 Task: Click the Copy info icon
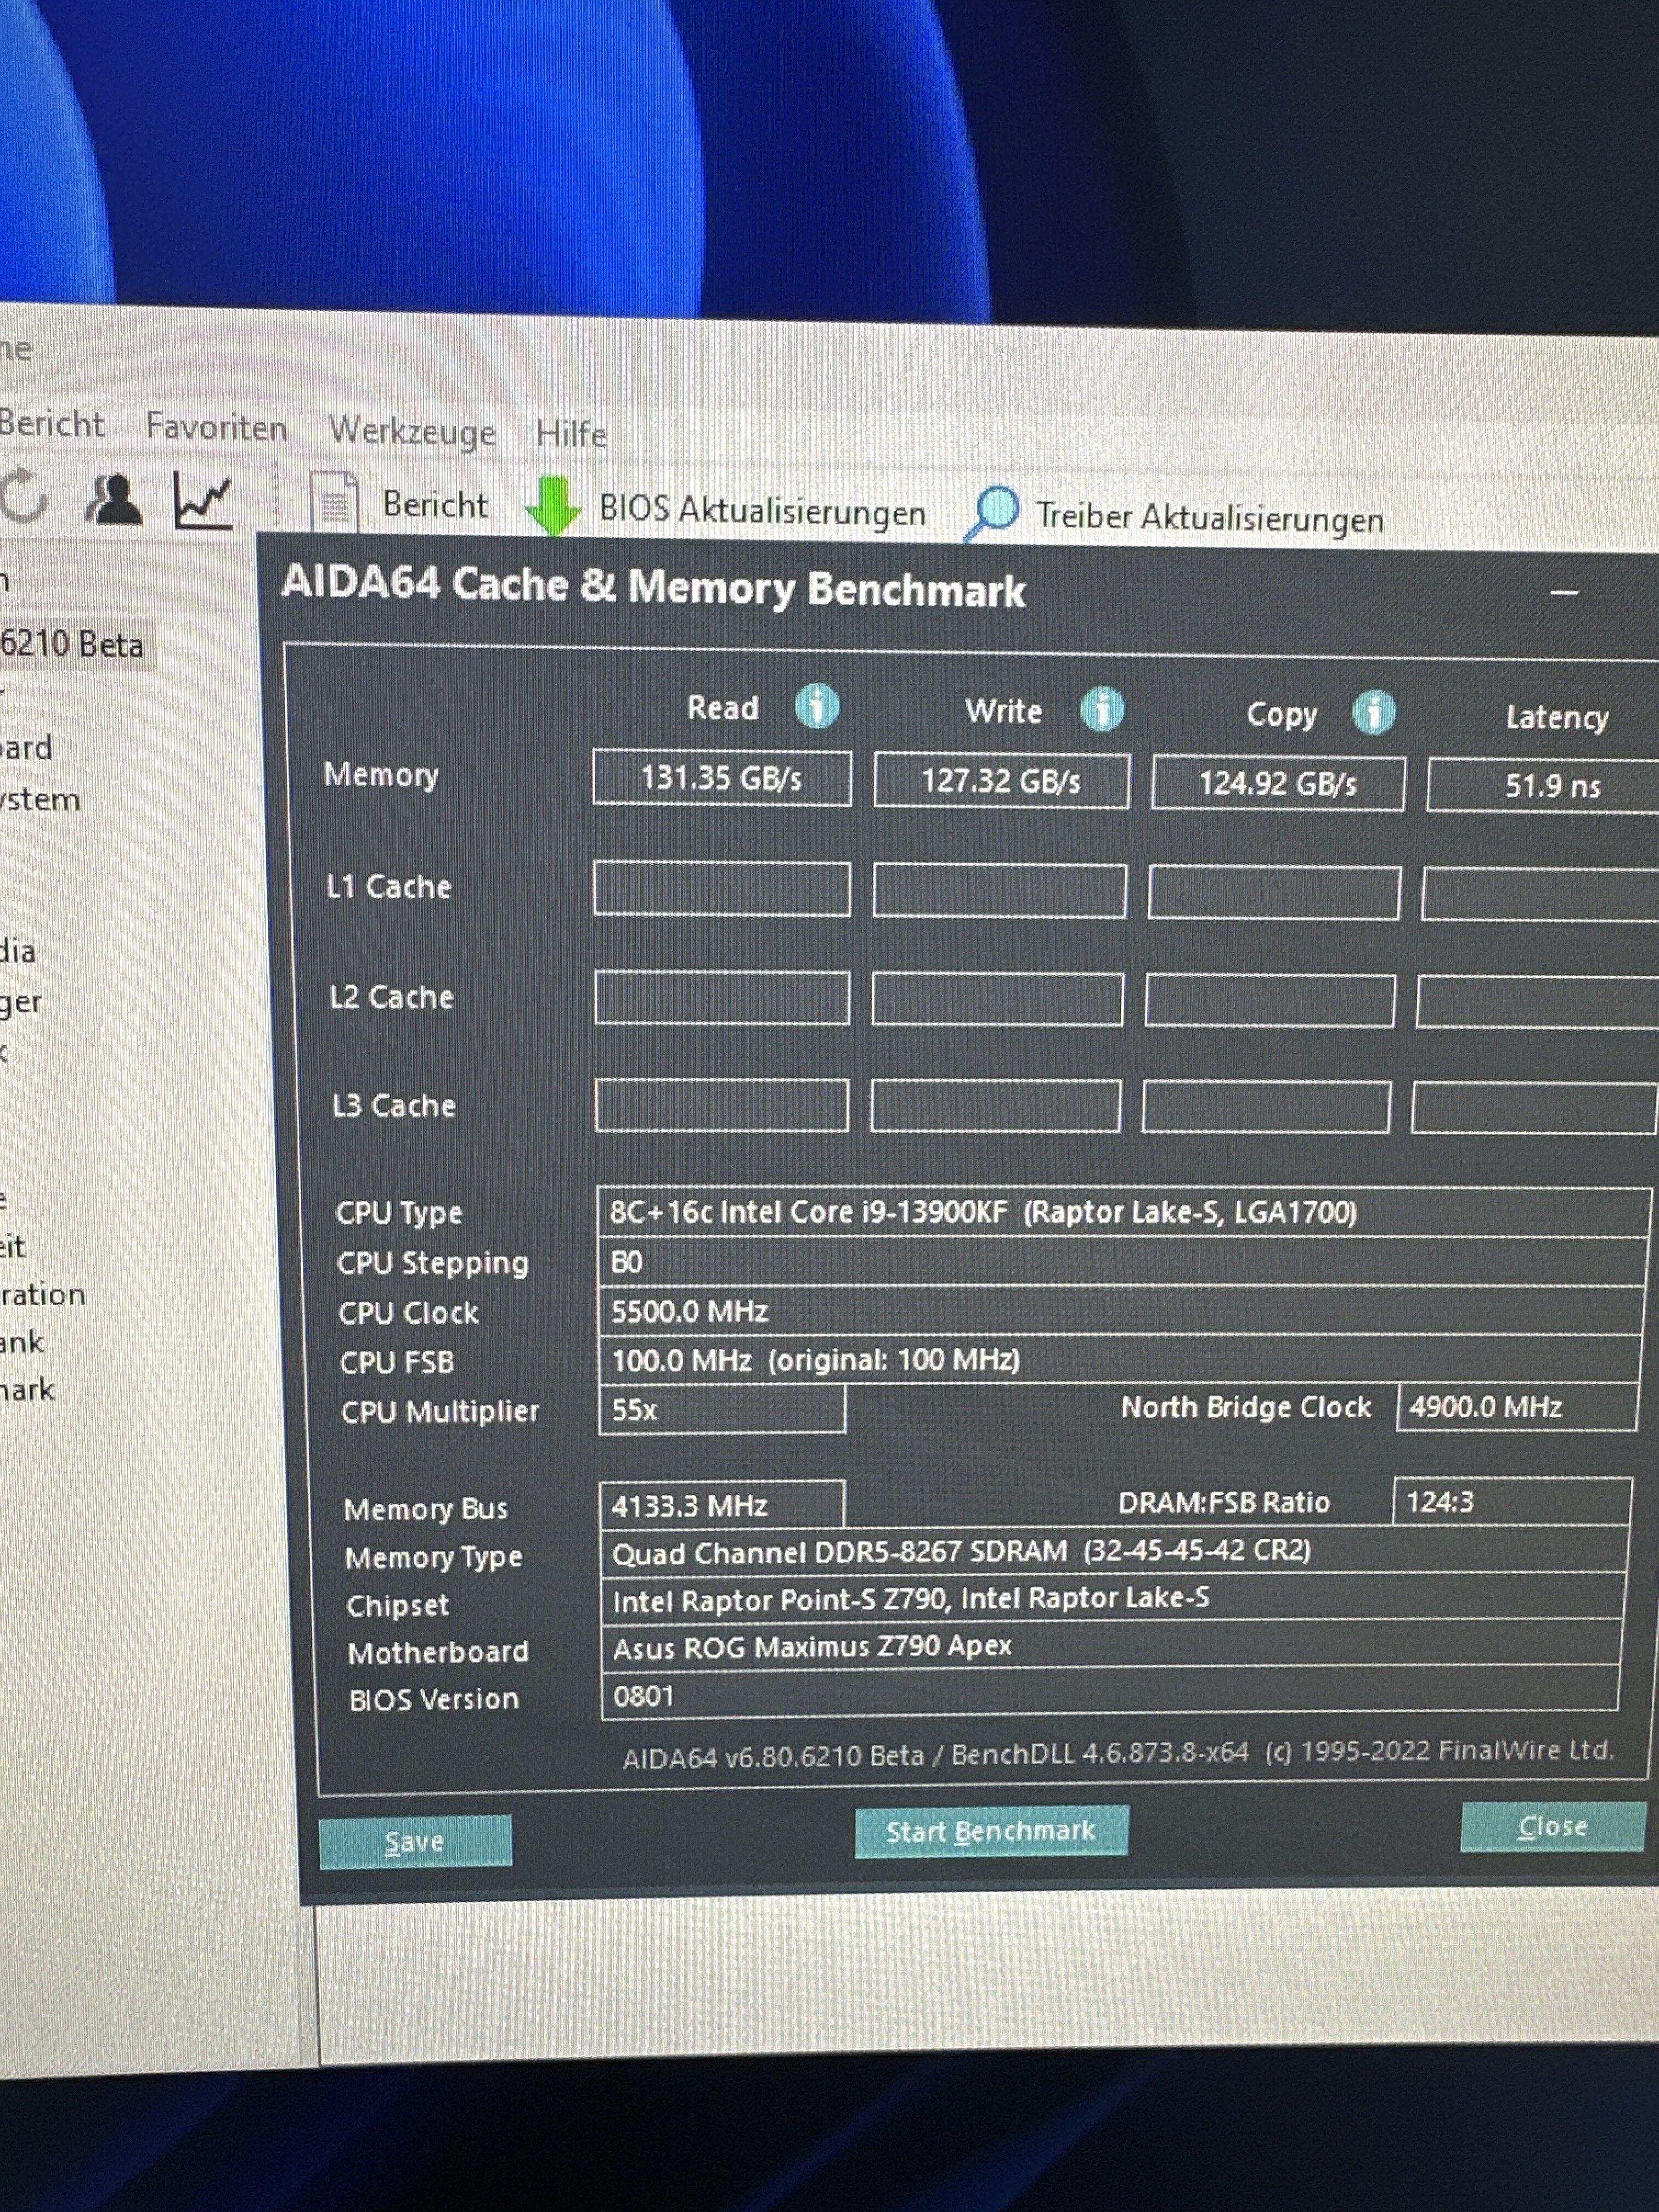click(1374, 713)
